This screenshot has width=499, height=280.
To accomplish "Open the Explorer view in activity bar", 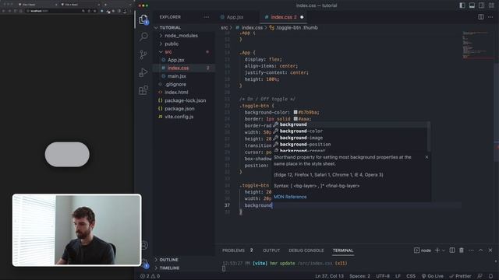I will click(x=143, y=19).
